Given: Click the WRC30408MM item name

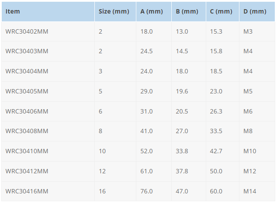Looking at the screenshot, I should pos(27,131).
